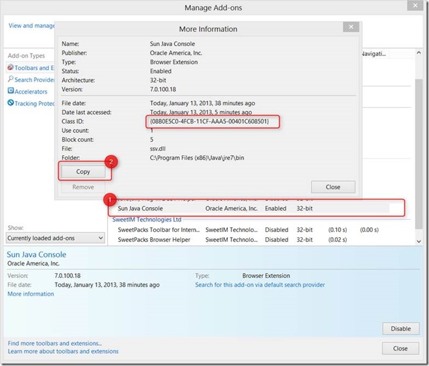This screenshot has width=429, height=366.
Task: Click the folder path C:\Program Files (x86)\Java\jre7\bin
Action: click(x=197, y=158)
